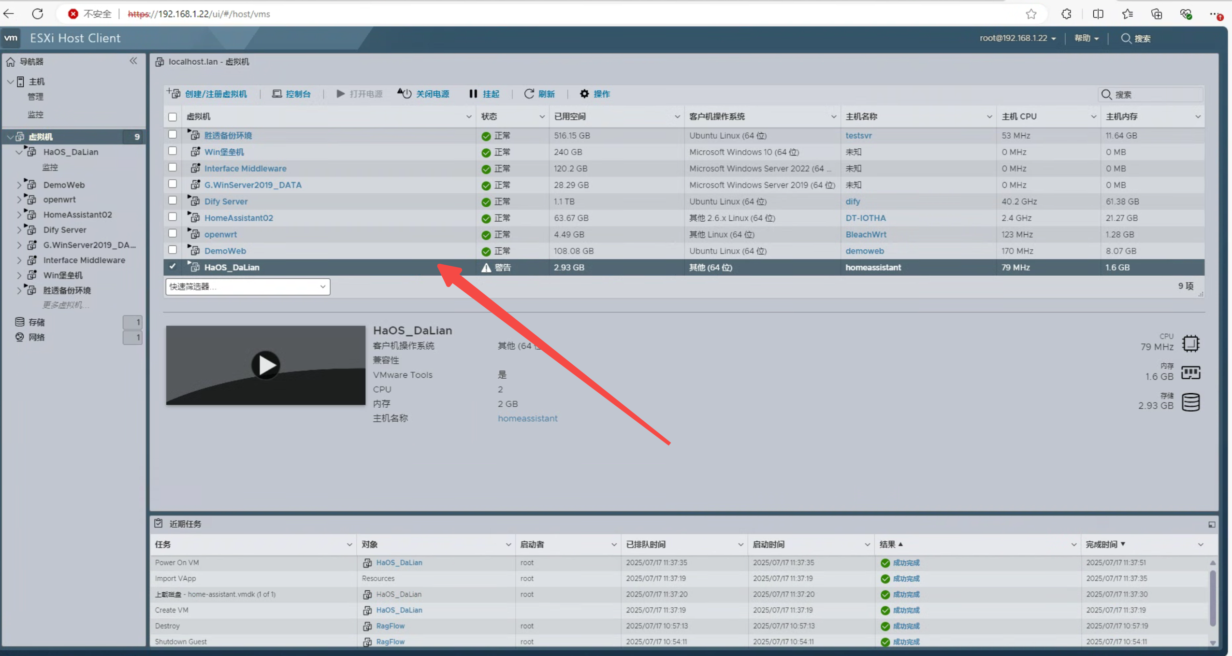Click the storage icon in the navigator
1232x656 pixels.
(x=20, y=322)
